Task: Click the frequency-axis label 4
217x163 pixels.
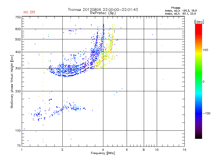Action: coord(103,150)
